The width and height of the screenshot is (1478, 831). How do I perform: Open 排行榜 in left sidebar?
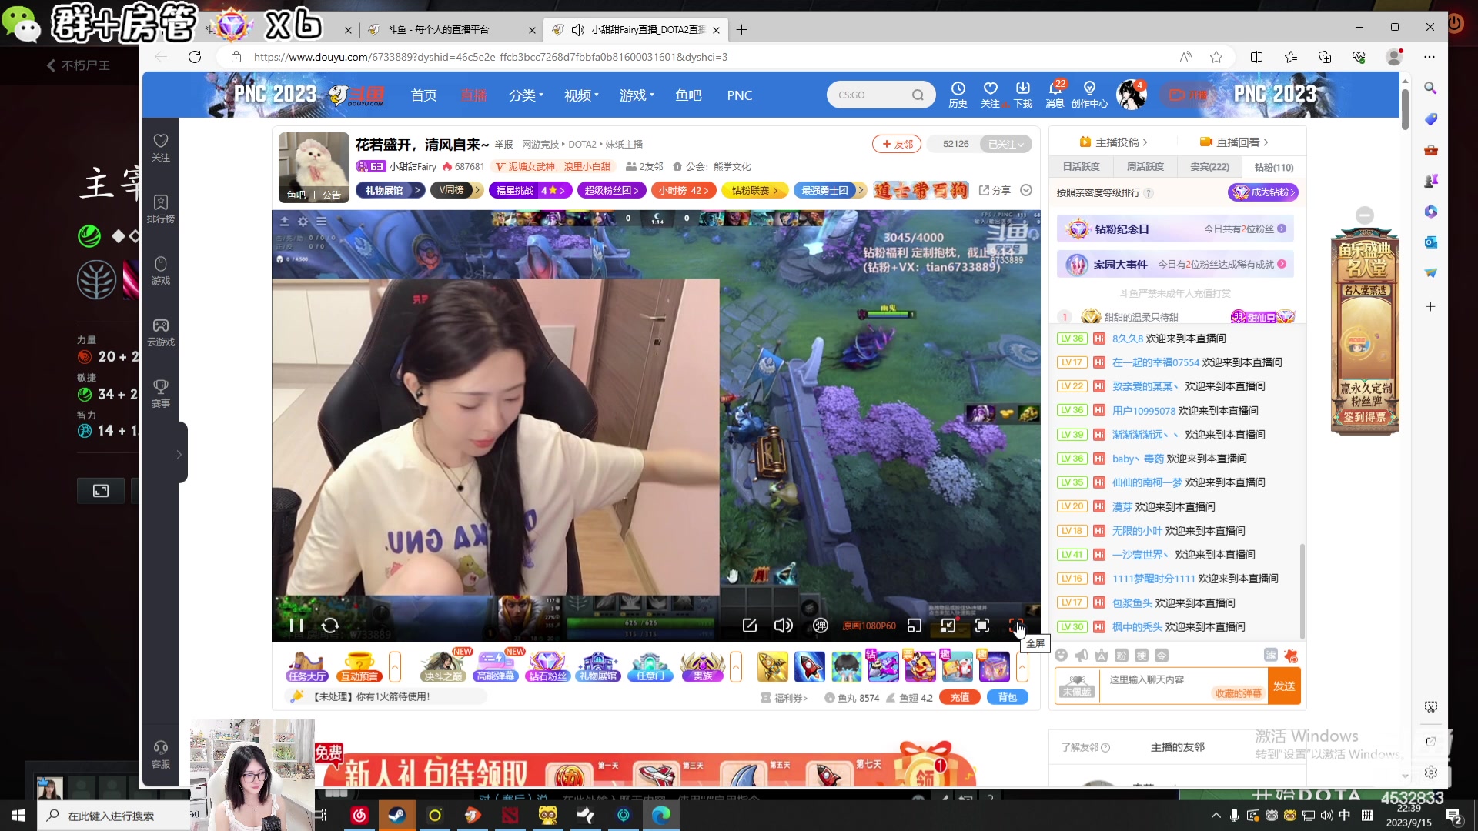point(161,209)
